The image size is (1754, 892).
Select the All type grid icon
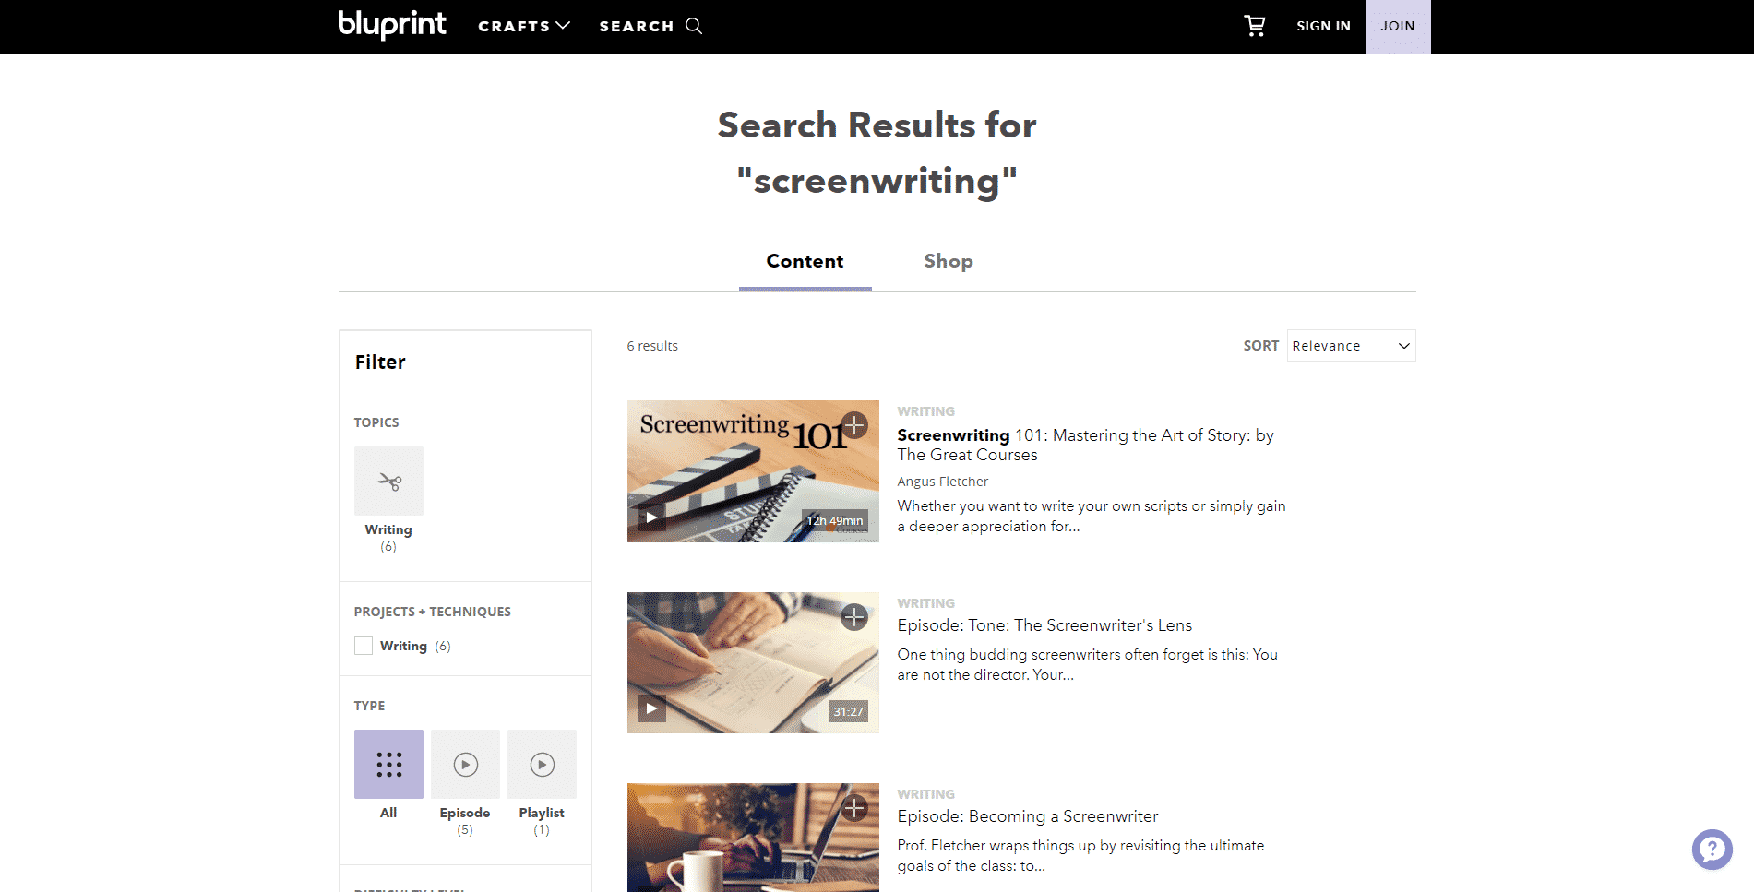pyautogui.click(x=388, y=764)
